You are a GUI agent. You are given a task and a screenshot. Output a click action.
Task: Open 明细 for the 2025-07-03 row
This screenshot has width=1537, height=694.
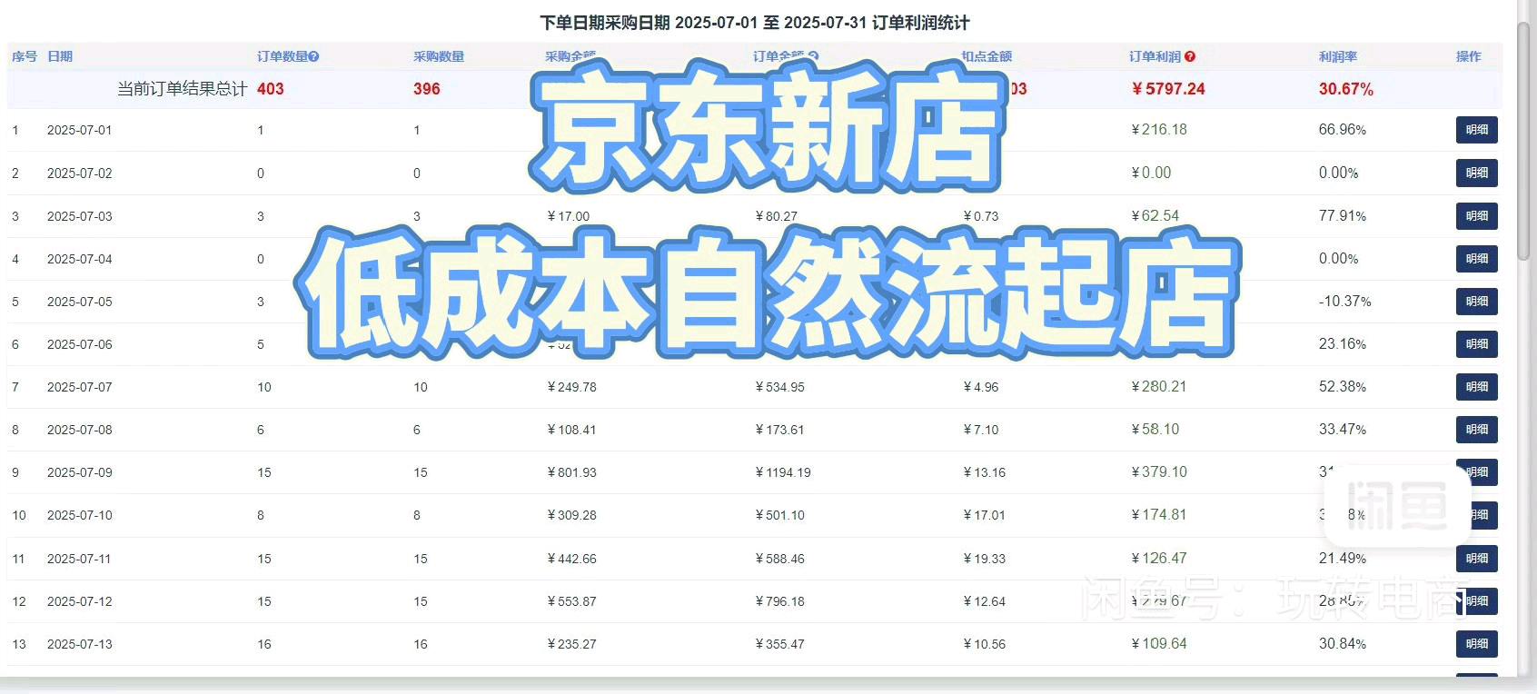click(x=1476, y=216)
